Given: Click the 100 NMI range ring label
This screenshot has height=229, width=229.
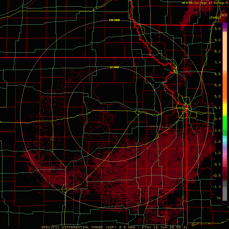Looking at the screenshot, I should (x=114, y=20).
